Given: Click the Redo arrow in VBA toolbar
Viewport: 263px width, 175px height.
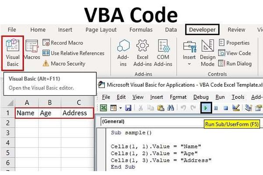Looking at the screenshot, I should click(193, 108).
